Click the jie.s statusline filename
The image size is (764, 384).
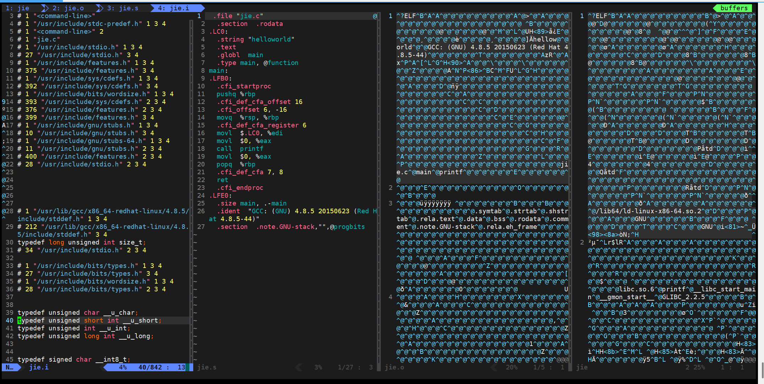[207, 367]
